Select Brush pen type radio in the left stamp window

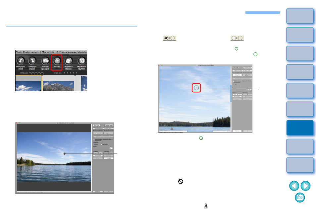pyautogui.click(x=94, y=145)
